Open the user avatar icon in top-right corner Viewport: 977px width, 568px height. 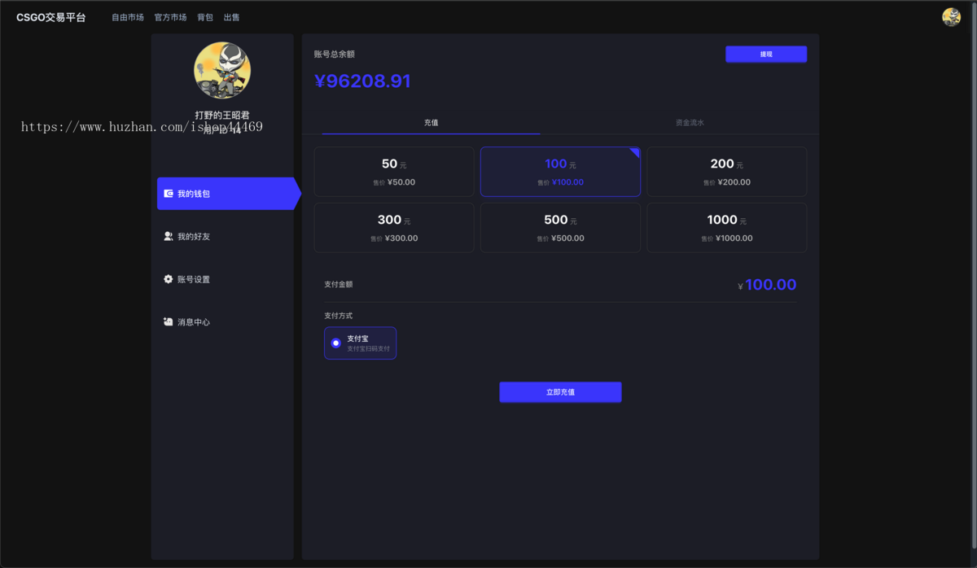951,17
